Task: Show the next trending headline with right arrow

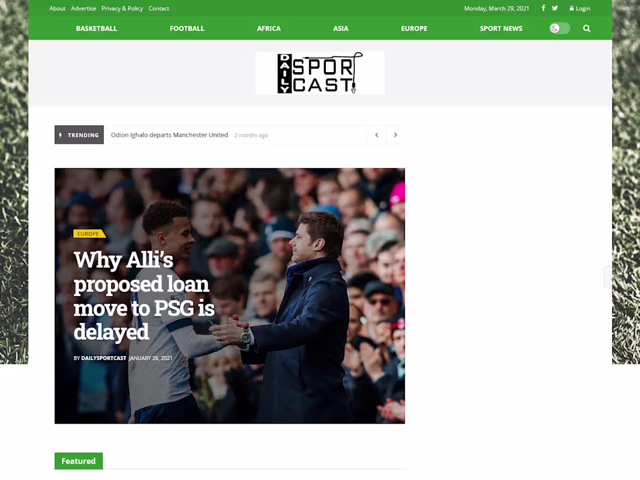Action: point(396,134)
